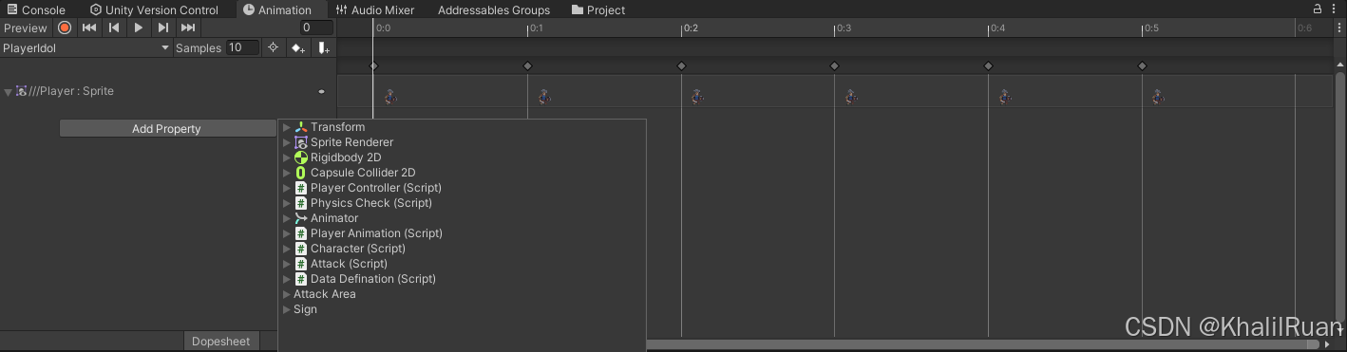Click the Capsule Collider 2D green icon

point(301,173)
